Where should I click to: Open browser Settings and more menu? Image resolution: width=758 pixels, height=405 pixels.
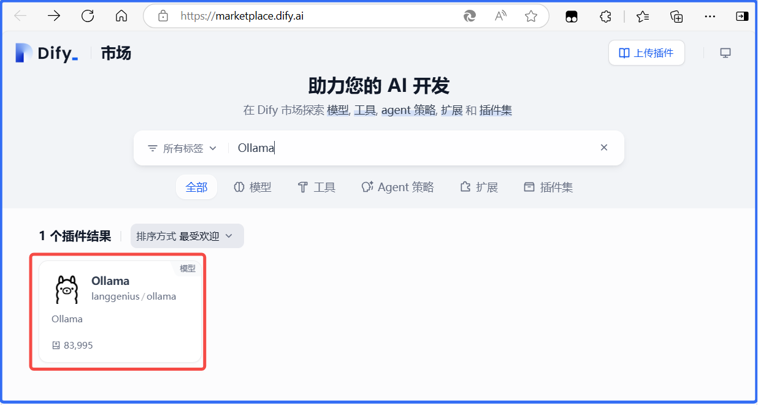(709, 17)
